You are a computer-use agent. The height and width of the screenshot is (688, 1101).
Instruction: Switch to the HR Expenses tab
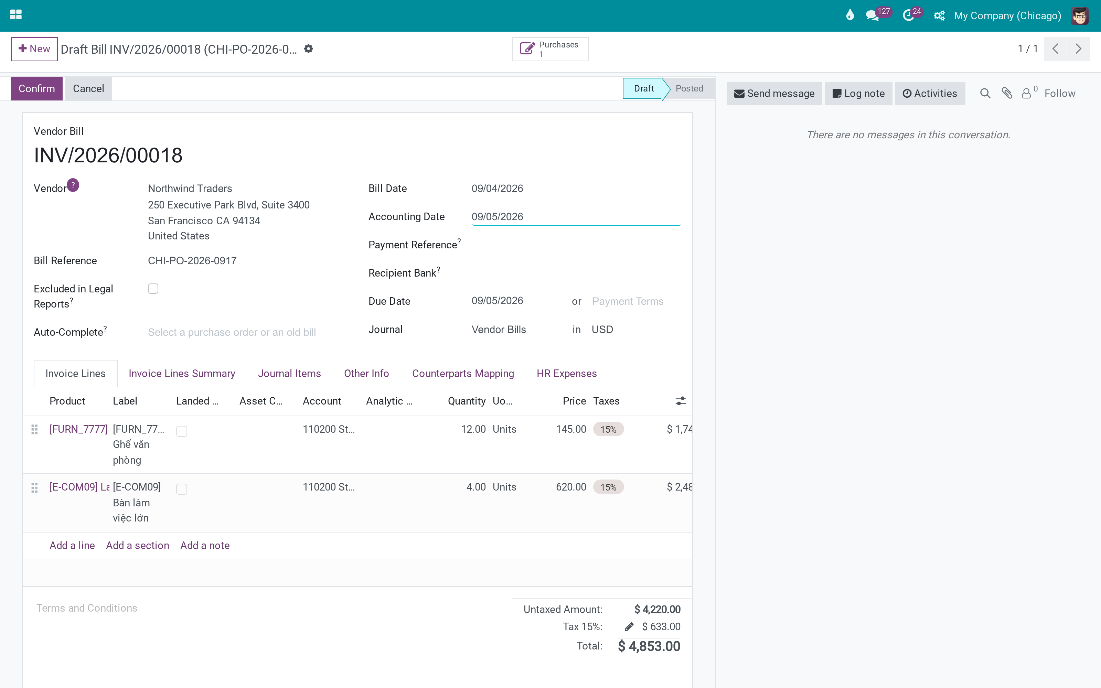coord(566,374)
